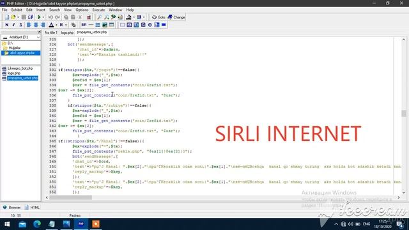Open the Exhibit menu

(17, 10)
